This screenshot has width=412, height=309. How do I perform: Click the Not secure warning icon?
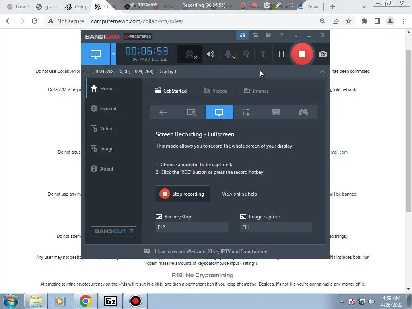[x=51, y=21]
